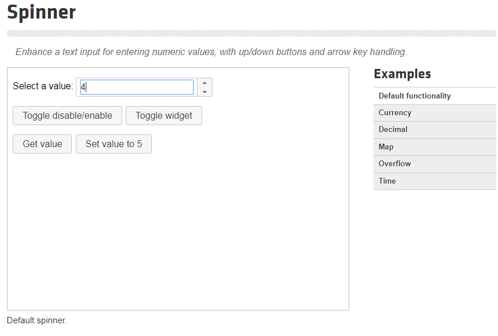Open the Currency example
Image resolution: width=498 pixels, height=336 pixels.
[435, 113]
